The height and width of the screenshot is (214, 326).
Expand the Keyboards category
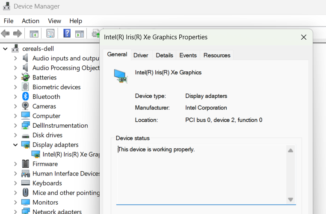[15, 183]
